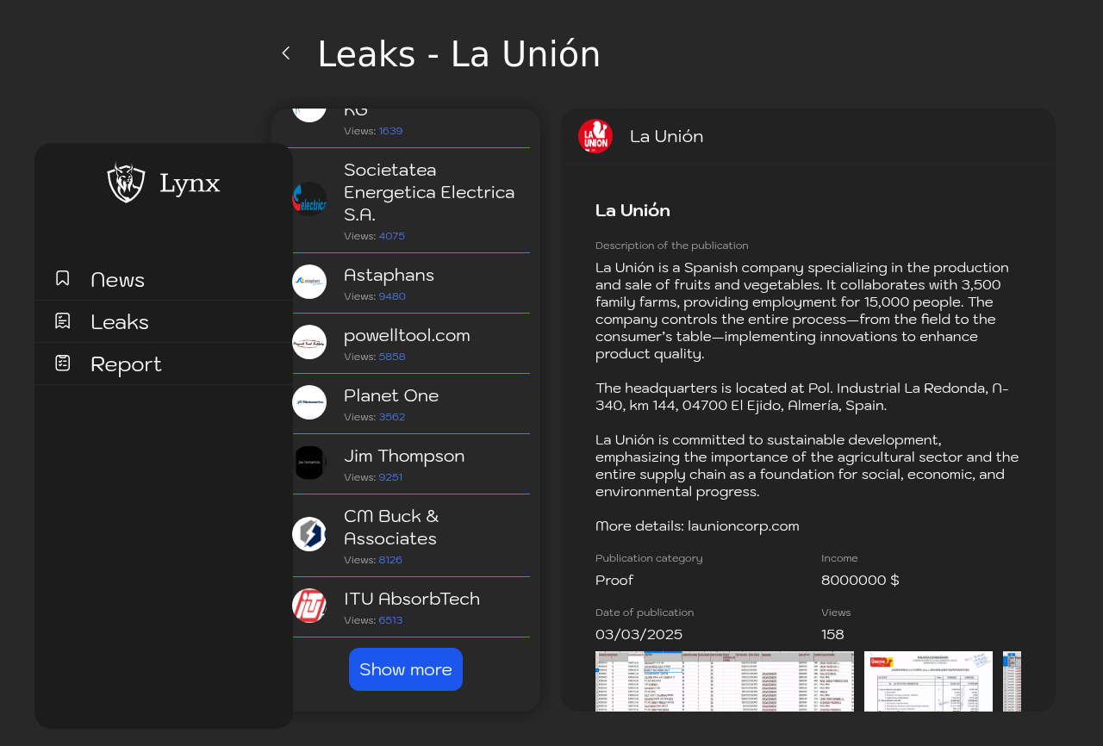
Task: Open the partially visible third proof thumbnail
Action: point(1012,681)
